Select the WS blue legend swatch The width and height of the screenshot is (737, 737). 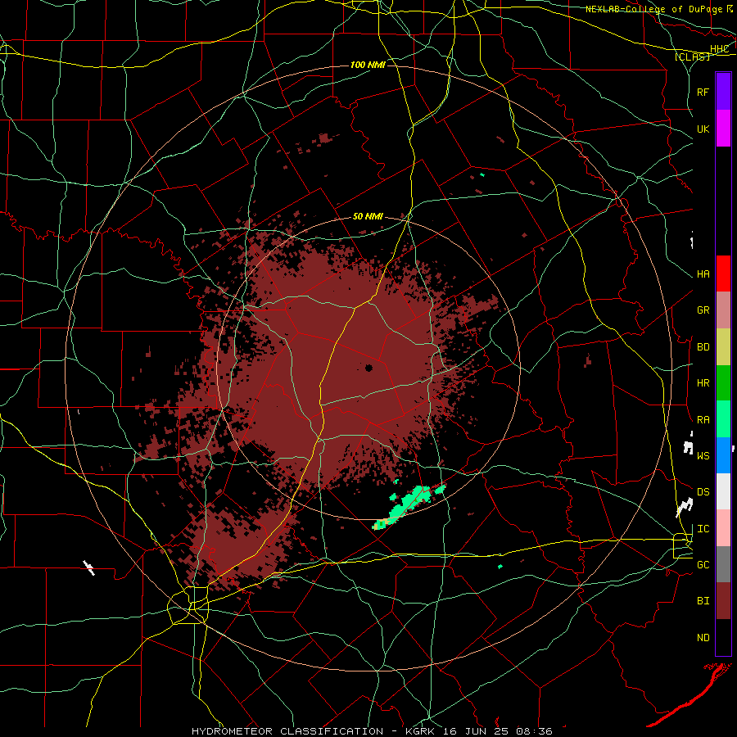723,455
